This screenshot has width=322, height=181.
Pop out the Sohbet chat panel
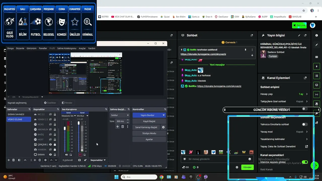coord(252,35)
